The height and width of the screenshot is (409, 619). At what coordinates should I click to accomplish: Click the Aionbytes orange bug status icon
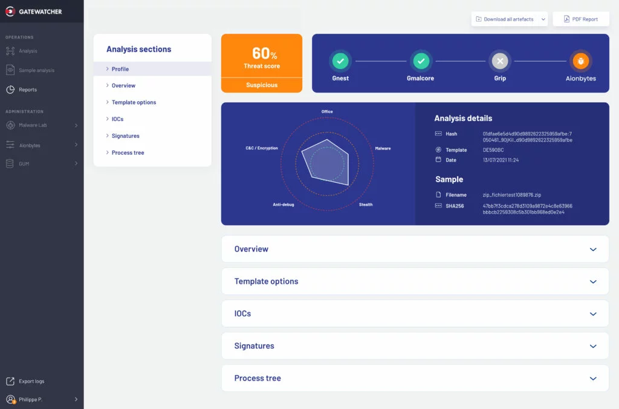(x=581, y=61)
